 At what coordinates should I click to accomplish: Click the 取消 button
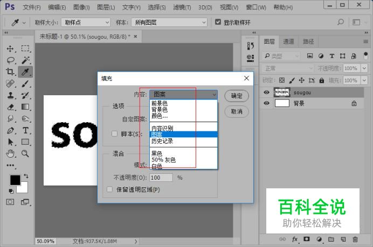click(237, 111)
